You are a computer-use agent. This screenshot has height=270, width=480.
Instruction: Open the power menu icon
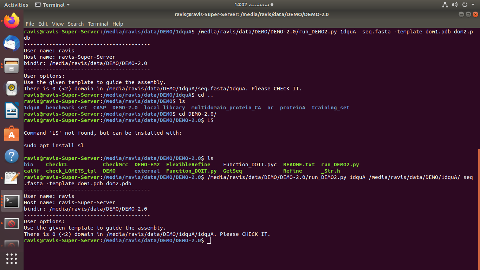click(x=465, y=5)
